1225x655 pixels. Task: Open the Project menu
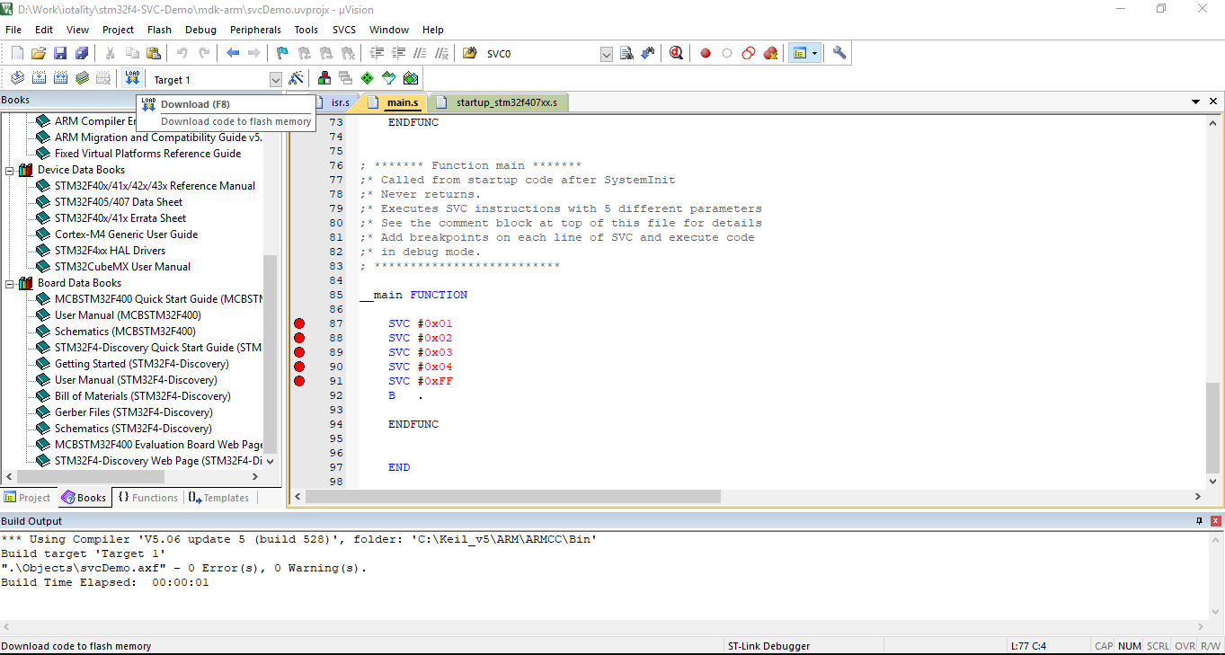coord(118,30)
